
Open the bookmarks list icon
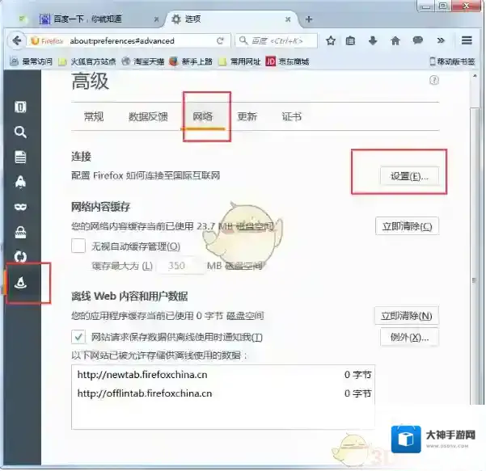pos(350,41)
